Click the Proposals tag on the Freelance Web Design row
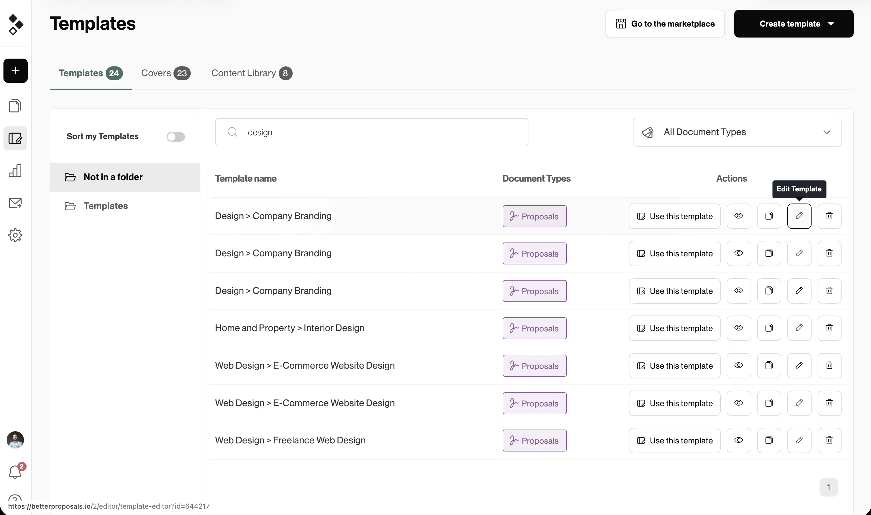 coord(534,441)
